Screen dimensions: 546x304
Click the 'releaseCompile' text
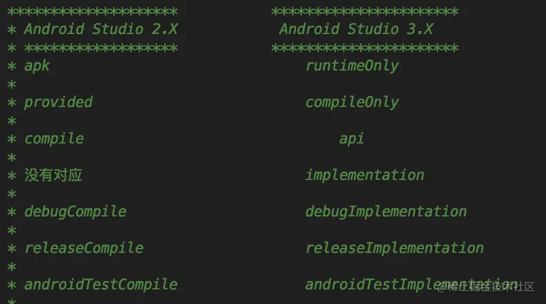[83, 248]
